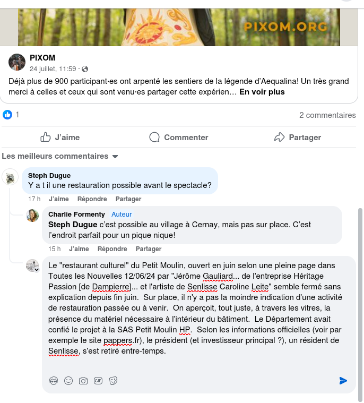
Task: Click inside the comment text field
Action: click(x=195, y=308)
